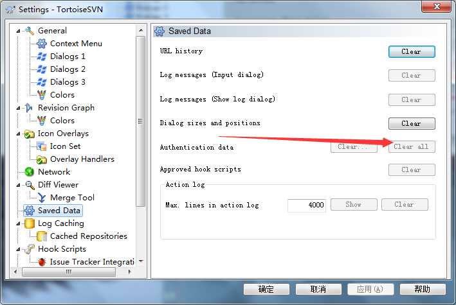Clear Approved hook scripts
Screen dimensions: 456x305
[412, 170]
